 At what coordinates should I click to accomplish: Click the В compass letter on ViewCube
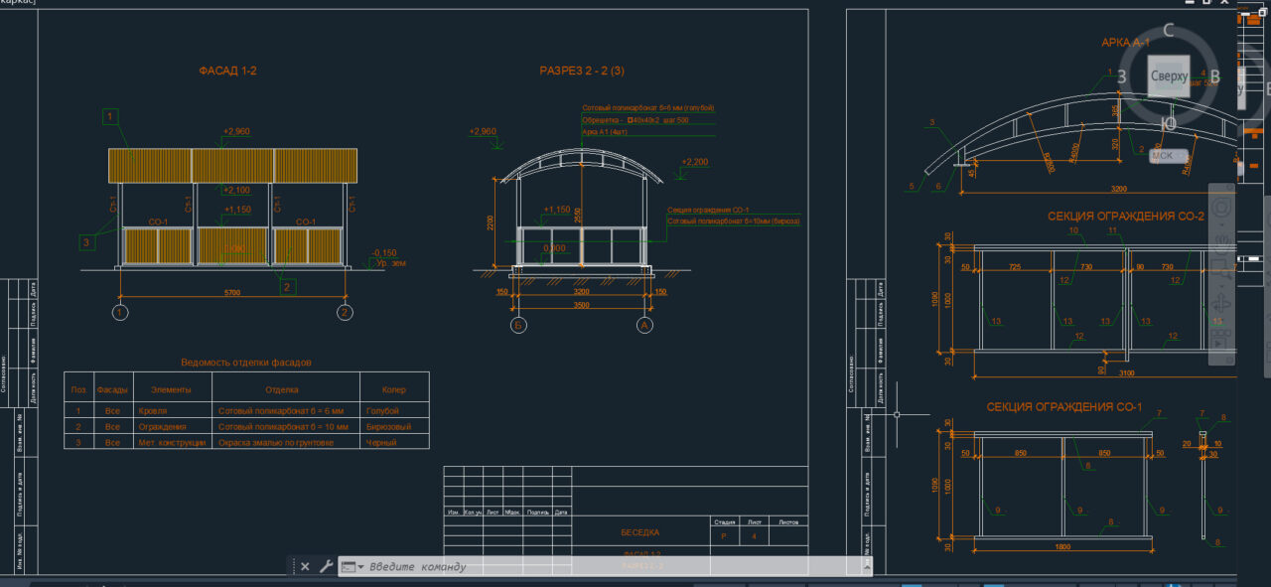[1215, 76]
